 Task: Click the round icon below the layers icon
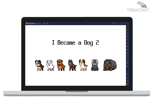[128, 66]
